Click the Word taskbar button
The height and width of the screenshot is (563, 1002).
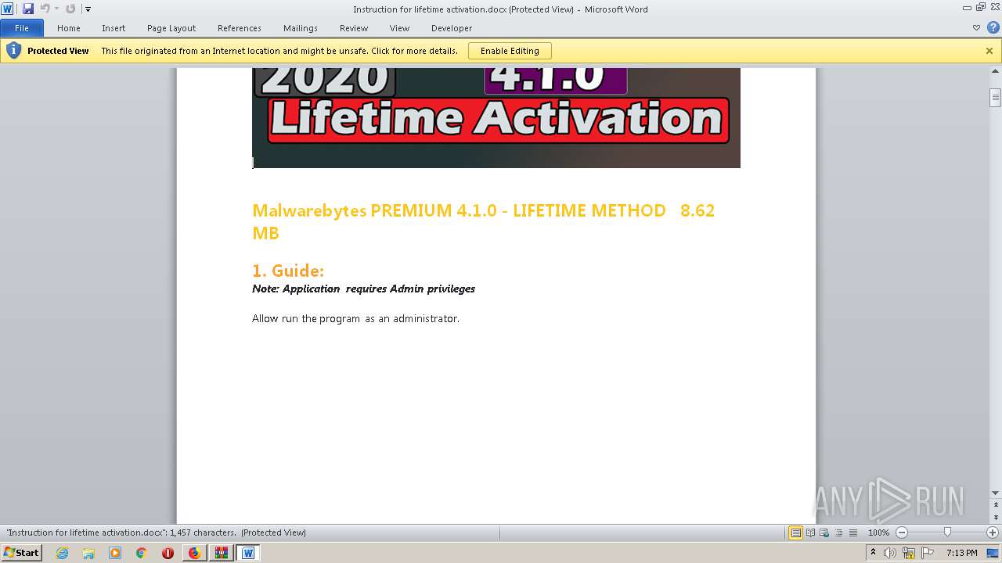point(248,553)
